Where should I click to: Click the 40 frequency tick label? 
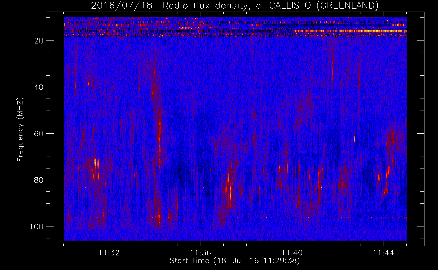click(x=39, y=87)
